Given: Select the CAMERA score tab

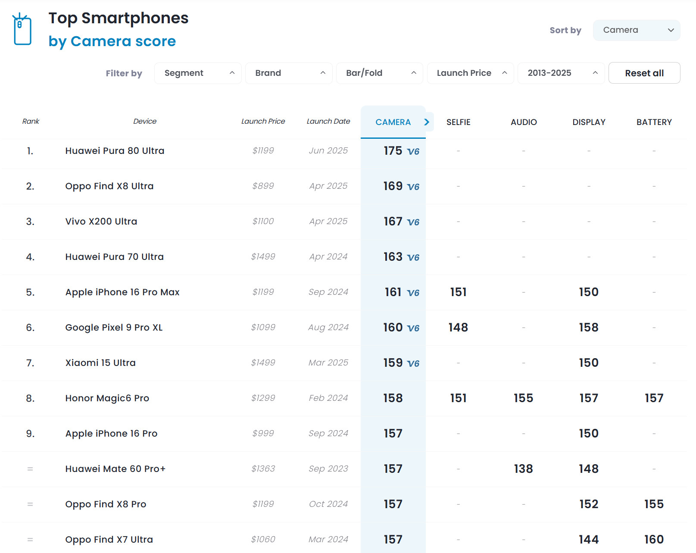Looking at the screenshot, I should coord(393,122).
